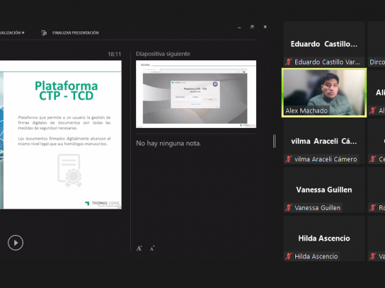
Task: Decrease notes font size with smaller A
Action: coord(152,248)
